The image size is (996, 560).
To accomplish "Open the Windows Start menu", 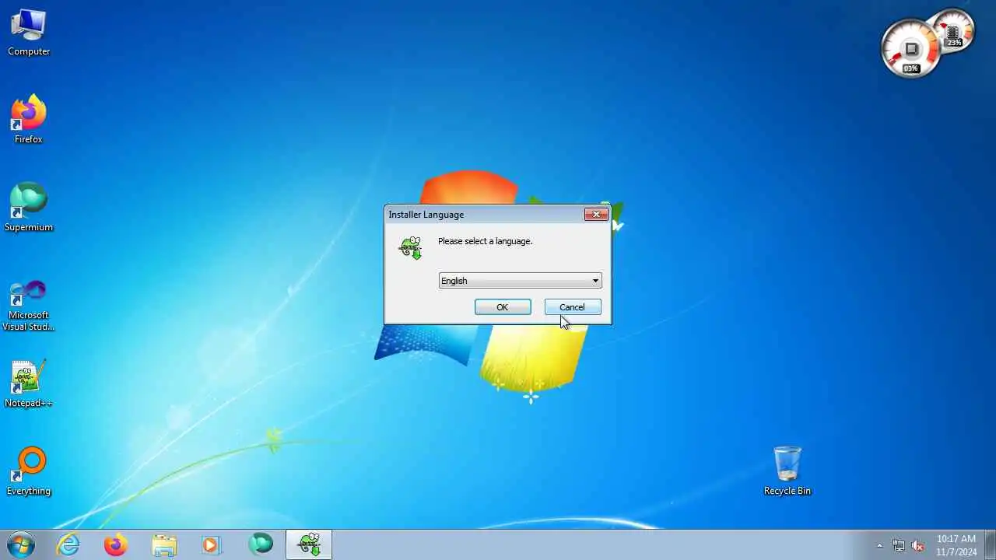I will tap(21, 544).
